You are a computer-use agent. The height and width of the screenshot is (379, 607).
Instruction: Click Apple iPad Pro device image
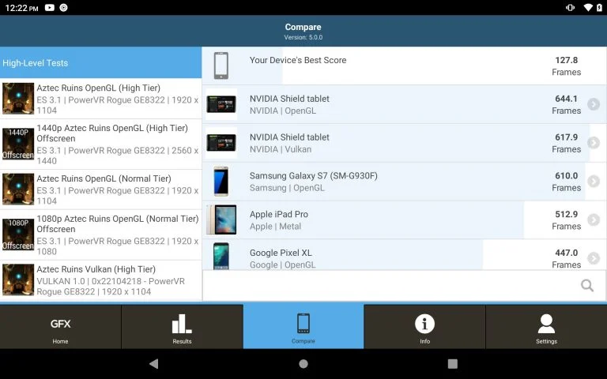tap(221, 220)
